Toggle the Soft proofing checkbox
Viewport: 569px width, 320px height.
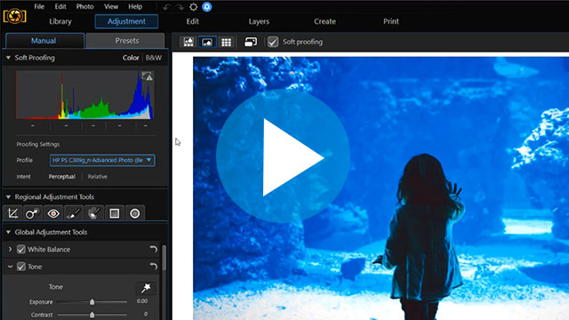tap(273, 42)
